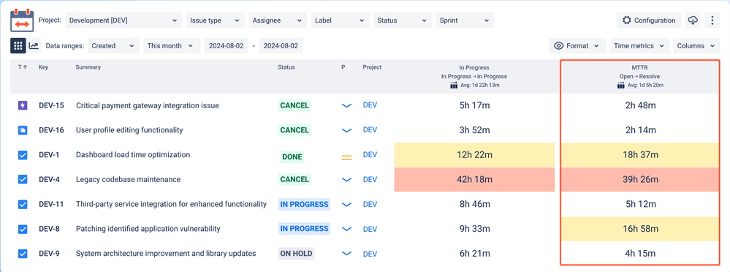The width and height of the screenshot is (730, 272).
Task: Switch to line chart view icon
Action: 34,45
